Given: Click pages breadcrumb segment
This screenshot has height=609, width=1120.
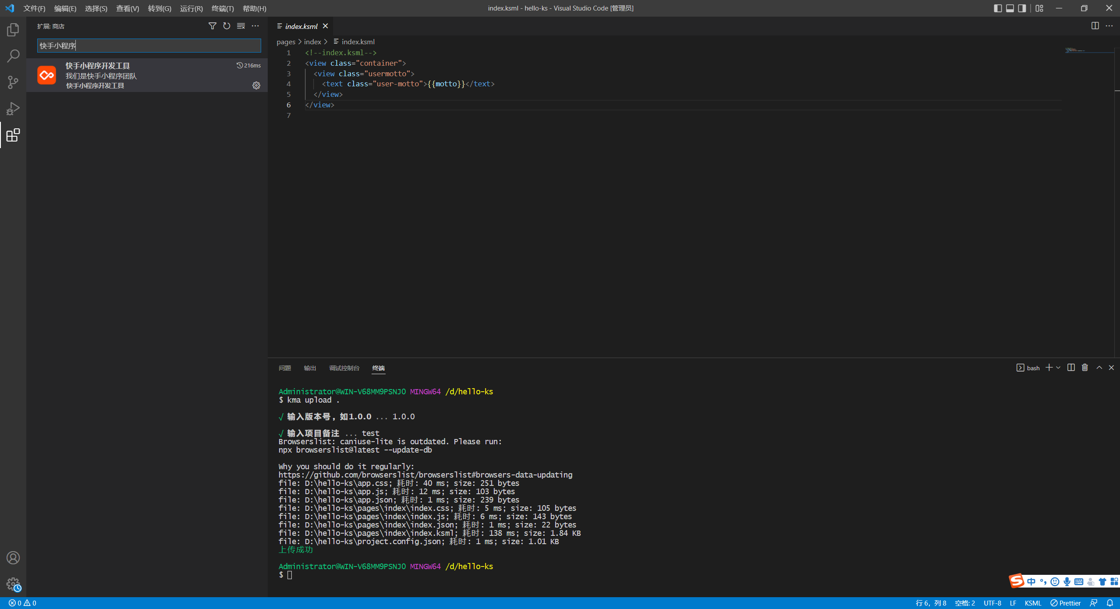Looking at the screenshot, I should pos(286,42).
